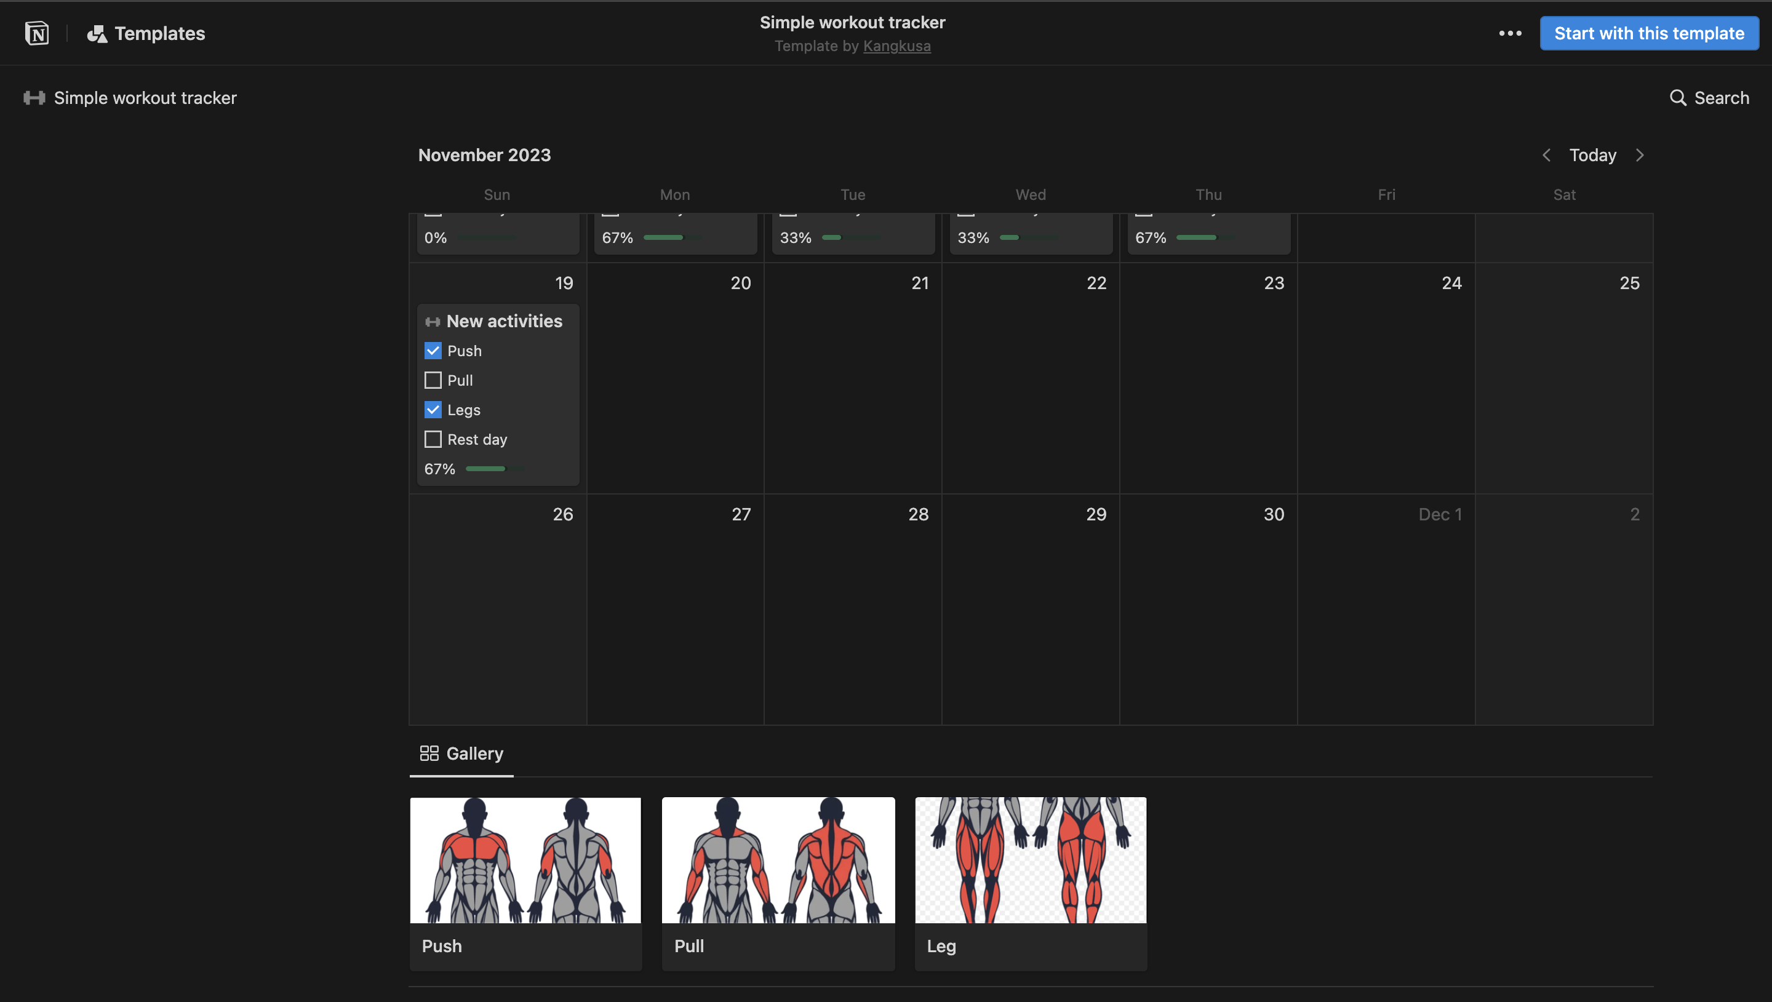Click the Sun weekday column header
This screenshot has height=1002, width=1772.
(x=497, y=195)
